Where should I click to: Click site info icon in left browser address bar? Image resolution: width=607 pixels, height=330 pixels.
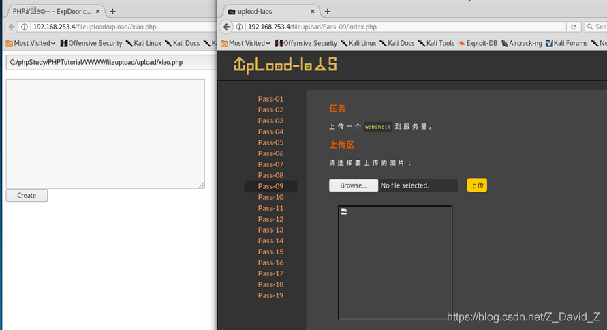pyautogui.click(x=25, y=27)
